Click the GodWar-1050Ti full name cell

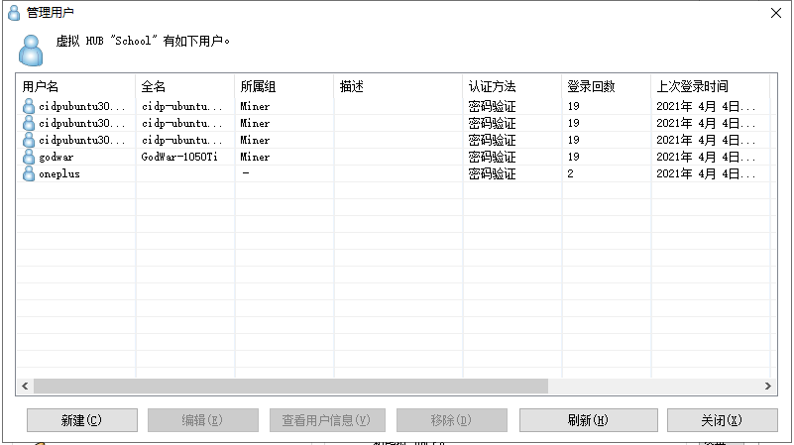(179, 157)
